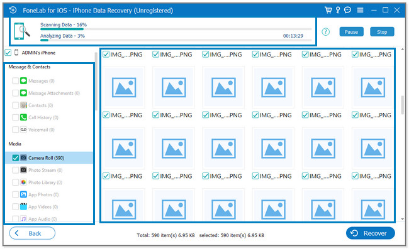The height and width of the screenshot is (249, 409).
Task: Click the Photo Library flower icon
Action: 23,182
